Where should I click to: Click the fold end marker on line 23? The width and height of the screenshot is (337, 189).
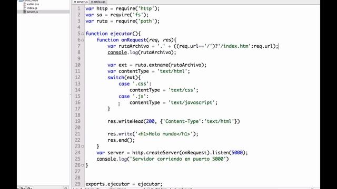click(x=83, y=146)
